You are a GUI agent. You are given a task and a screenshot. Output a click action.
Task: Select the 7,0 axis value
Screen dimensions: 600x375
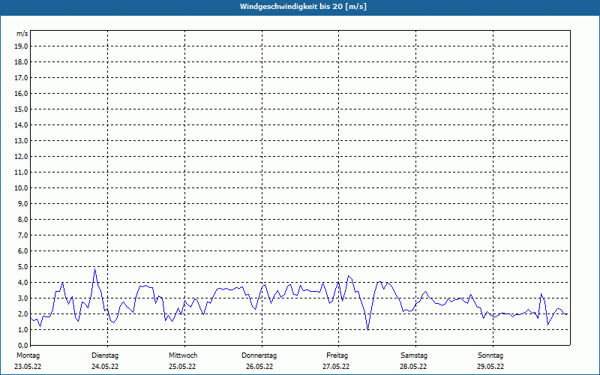click(22, 235)
